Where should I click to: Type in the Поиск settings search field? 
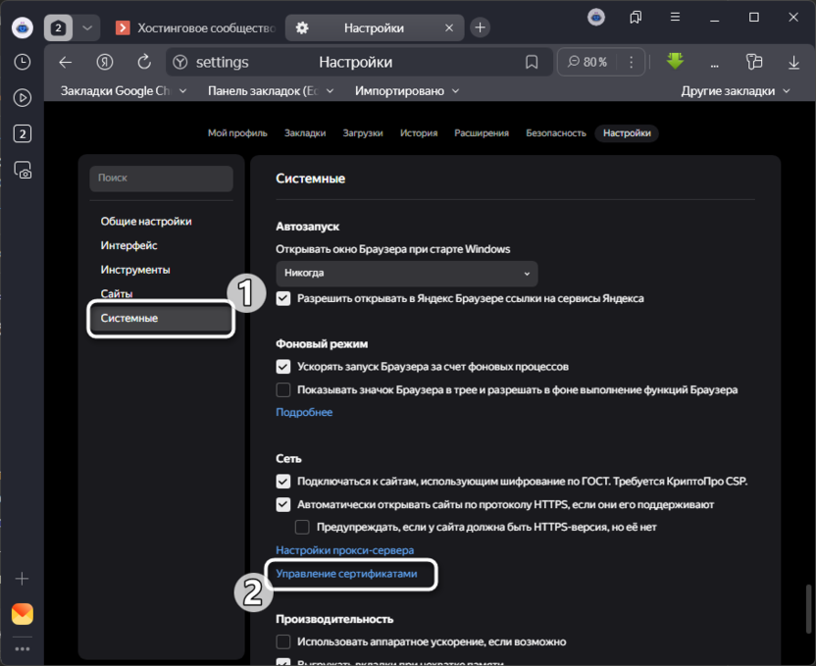pyautogui.click(x=160, y=179)
